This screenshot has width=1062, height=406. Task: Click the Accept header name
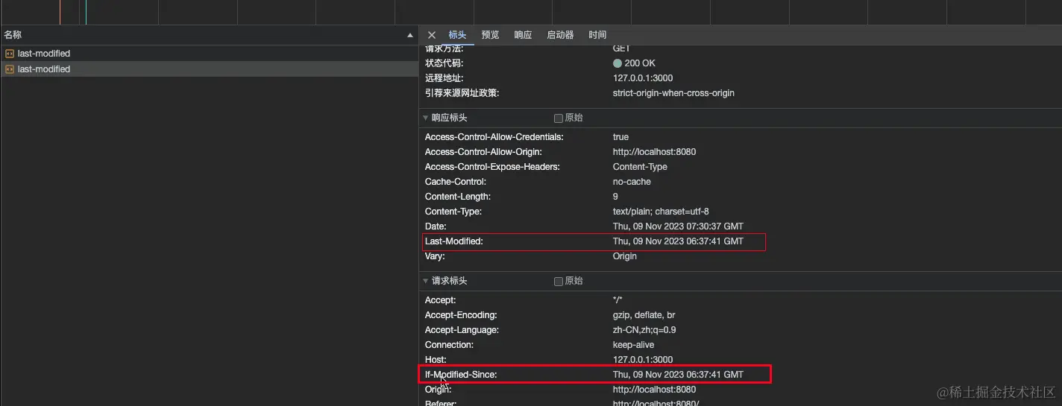pyautogui.click(x=440, y=300)
